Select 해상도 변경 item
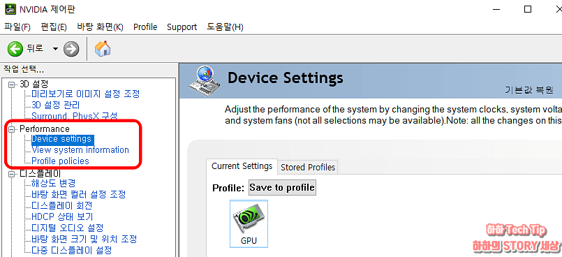This screenshot has height=257, width=562. pyautogui.click(x=53, y=184)
